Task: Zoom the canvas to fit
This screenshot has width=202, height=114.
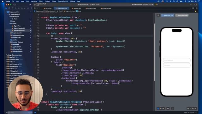Action: [193, 109]
